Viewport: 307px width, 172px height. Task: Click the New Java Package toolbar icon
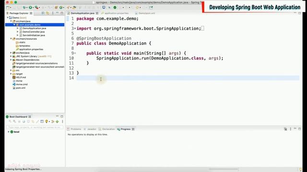(x=56, y=8)
